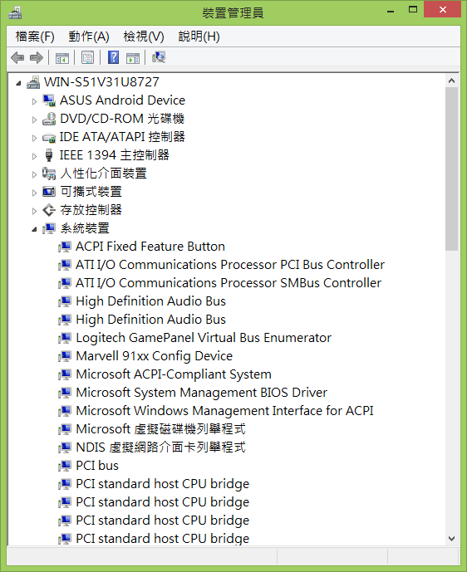Image resolution: width=467 pixels, height=572 pixels.
Task: Click the Back arrow toolbar icon
Action: point(17,57)
